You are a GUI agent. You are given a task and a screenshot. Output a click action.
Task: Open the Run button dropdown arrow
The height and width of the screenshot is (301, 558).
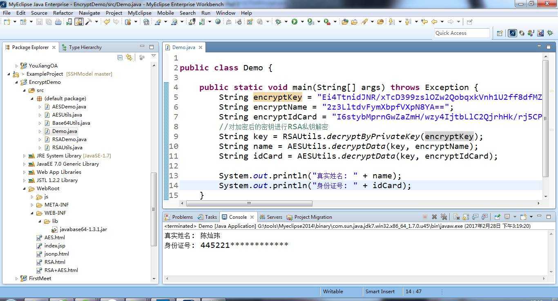302,22
